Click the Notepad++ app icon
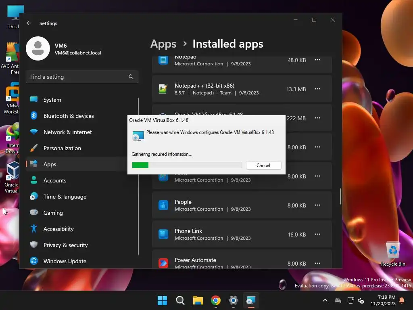 tap(163, 89)
